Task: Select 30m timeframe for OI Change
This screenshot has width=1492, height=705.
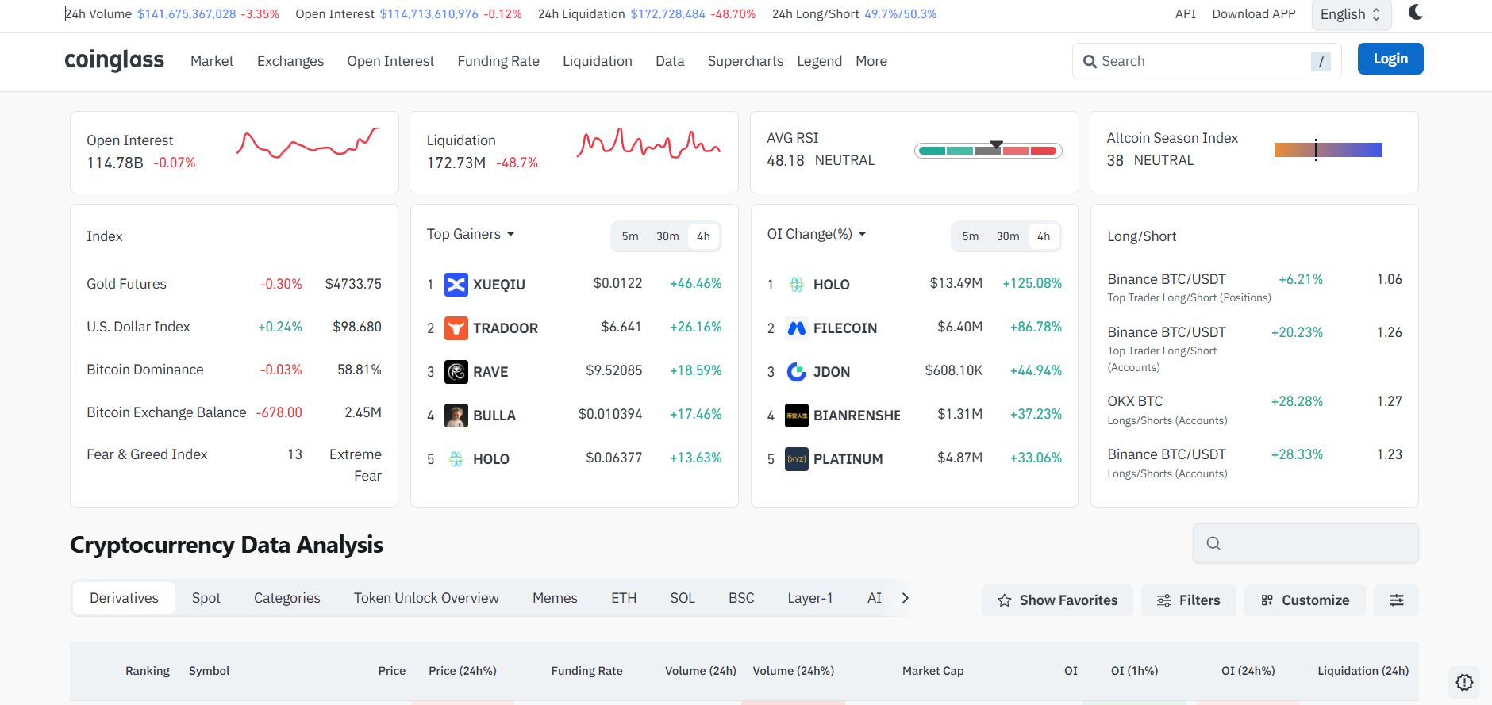Action: 1008,236
